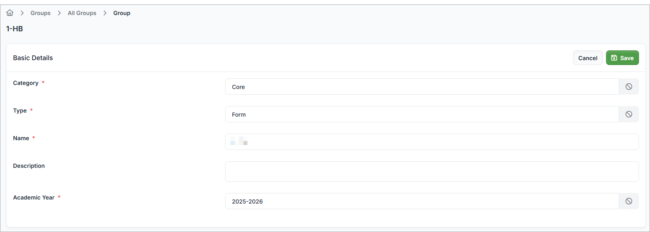Navigate to All Groups breadcrumb link

click(82, 13)
